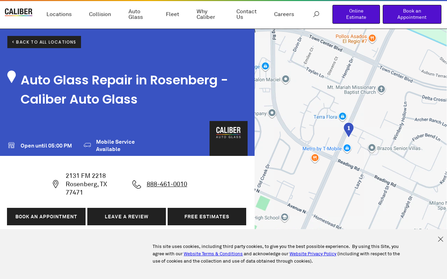Click the address pin icon beside 2131 FM 2218
This screenshot has height=279, width=447.
(56, 184)
